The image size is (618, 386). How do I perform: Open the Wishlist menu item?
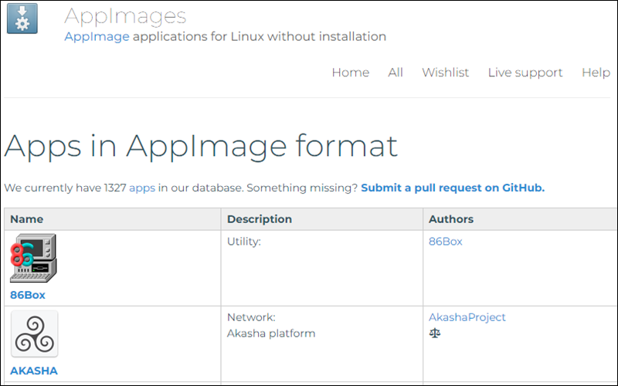[x=446, y=73]
